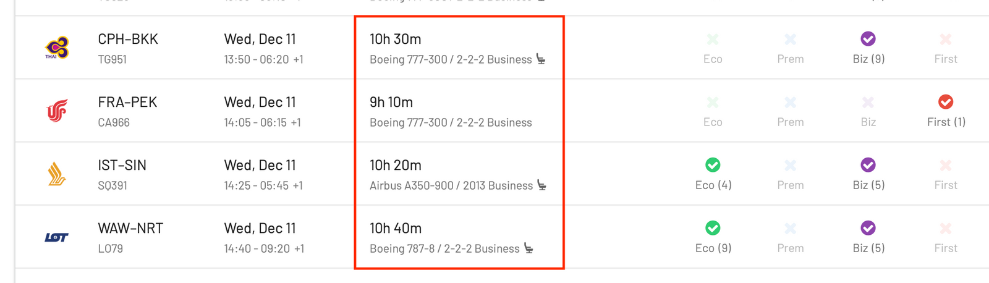Click unavailable Prem option on FRA-PEK row

791,111
